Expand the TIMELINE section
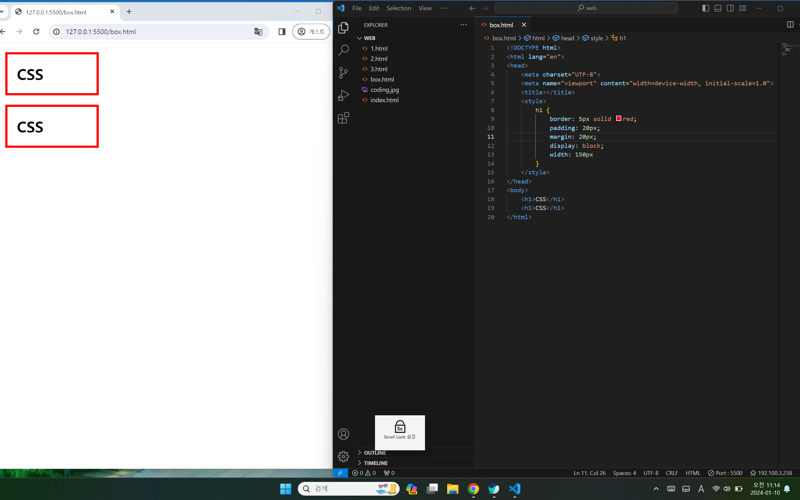This screenshot has height=500, width=800. pos(376,463)
